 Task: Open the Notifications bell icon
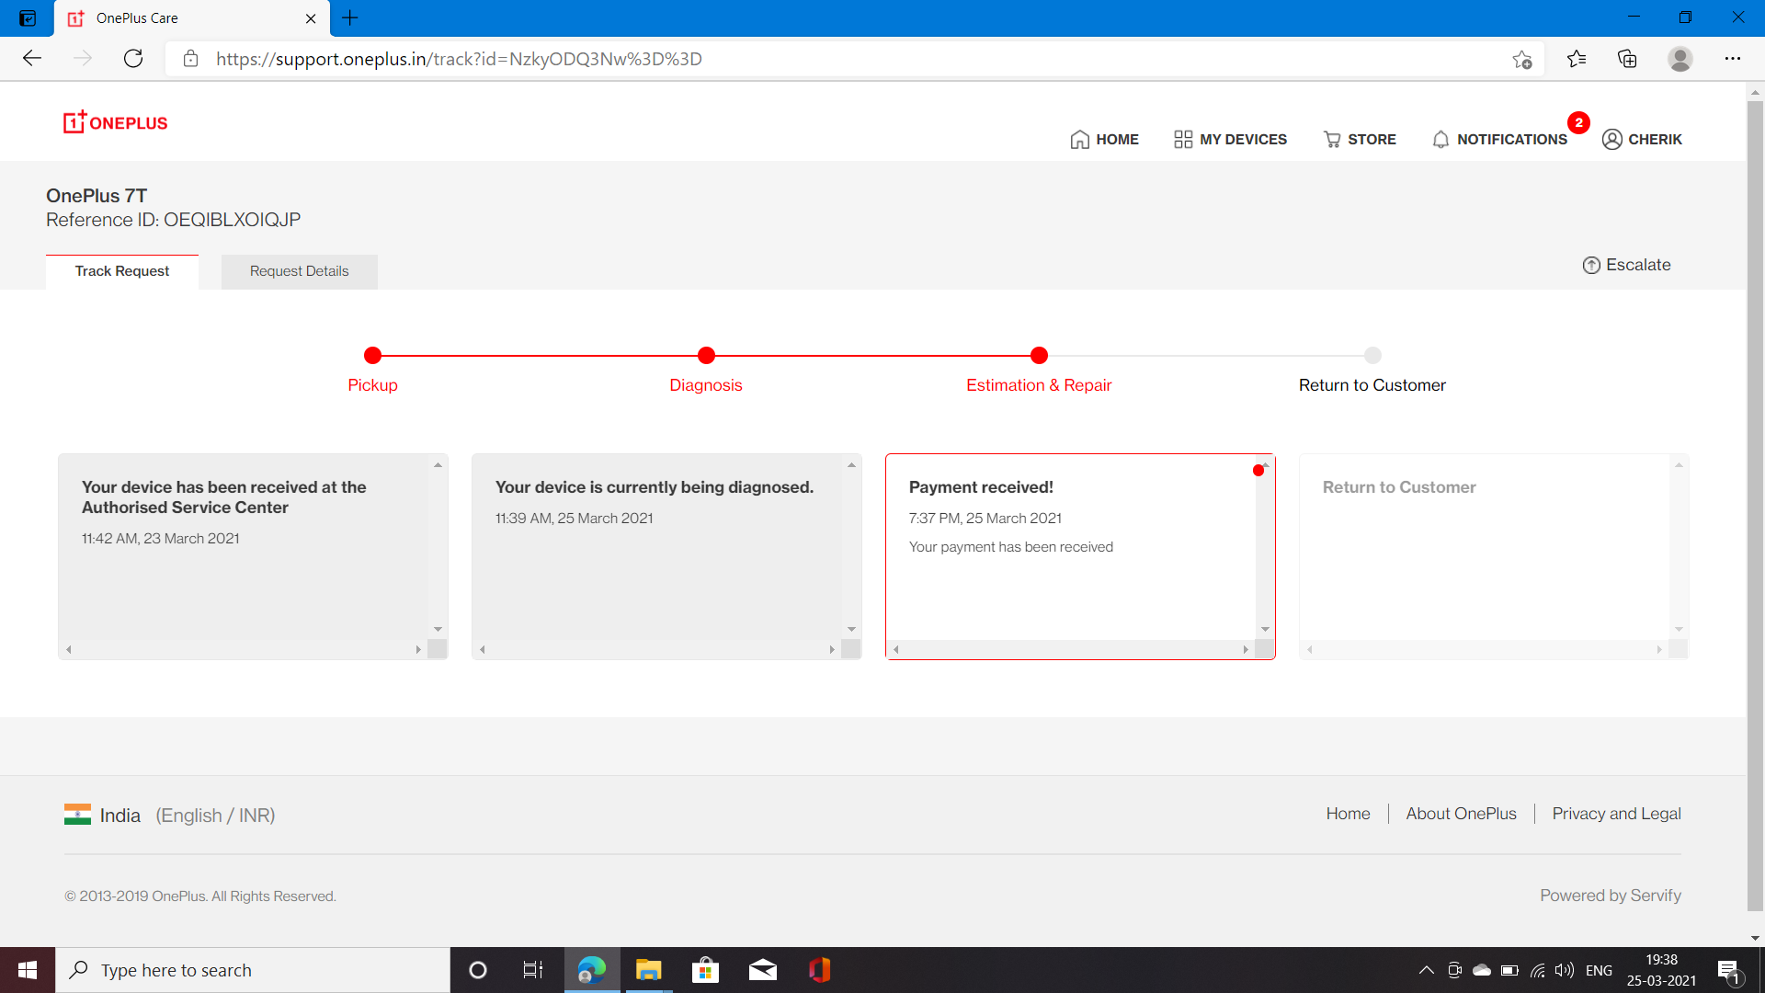(x=1440, y=140)
